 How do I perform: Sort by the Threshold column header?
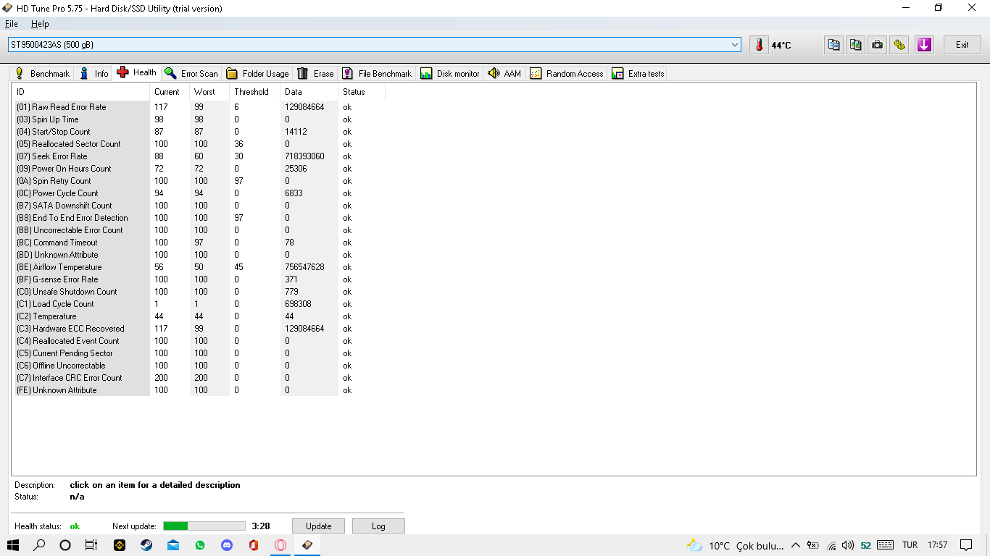pos(254,92)
